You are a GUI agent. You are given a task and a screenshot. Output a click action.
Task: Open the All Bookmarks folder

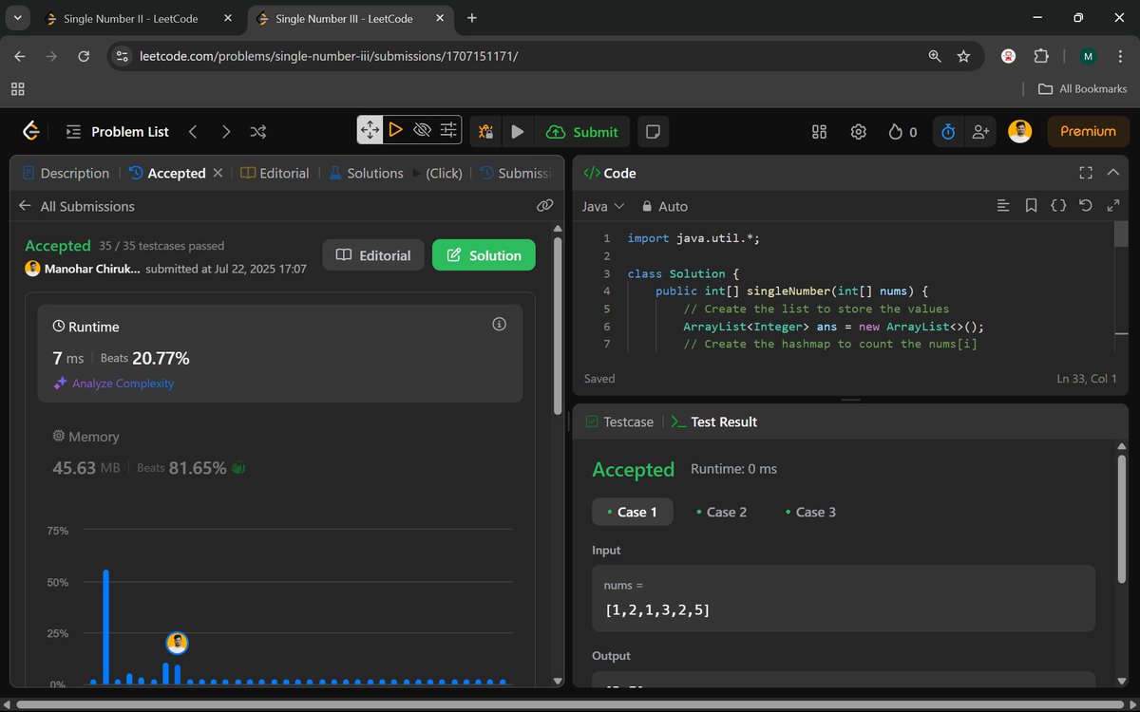1082,88
